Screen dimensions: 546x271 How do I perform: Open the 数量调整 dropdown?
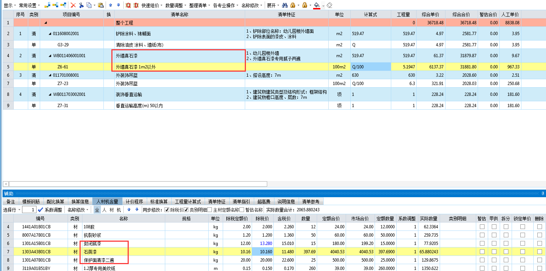(176, 5)
